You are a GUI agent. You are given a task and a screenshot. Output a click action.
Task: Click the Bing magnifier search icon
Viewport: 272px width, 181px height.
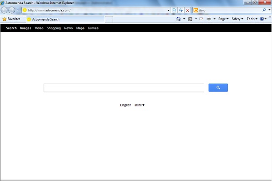pos(264,10)
